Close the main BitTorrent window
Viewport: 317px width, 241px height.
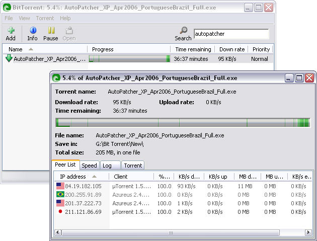(x=269, y=8)
